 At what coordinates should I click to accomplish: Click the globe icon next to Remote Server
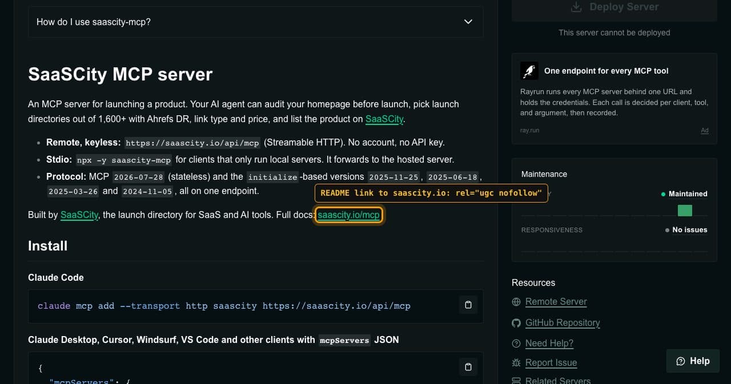coord(516,302)
